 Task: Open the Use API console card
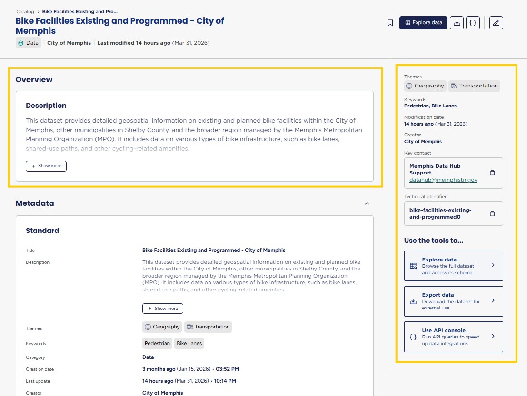[453, 337]
